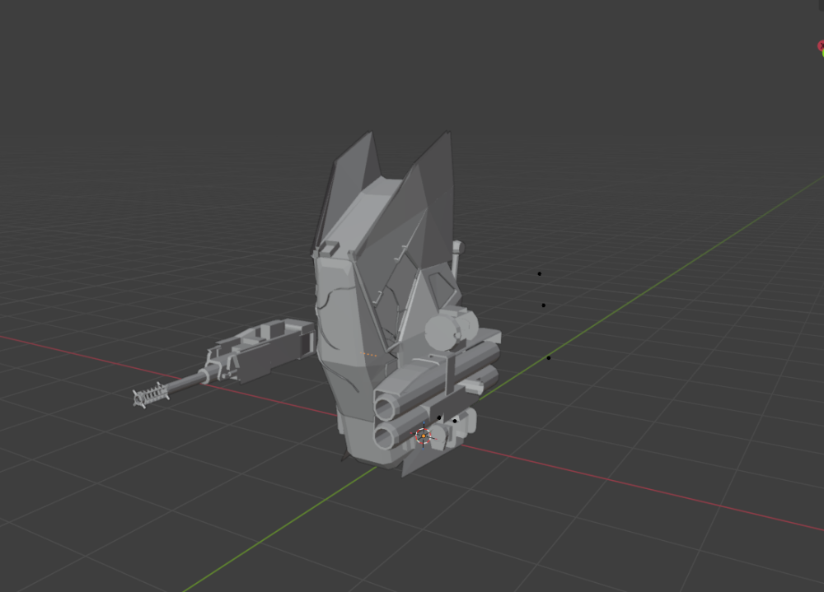
Task: Select the thin antenna rod with knob
Action: pyautogui.click(x=456, y=259)
